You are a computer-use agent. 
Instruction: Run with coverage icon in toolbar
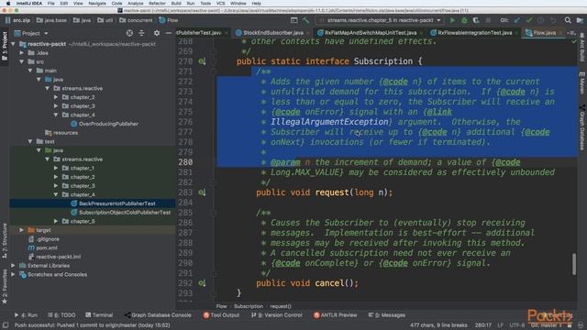point(476,20)
